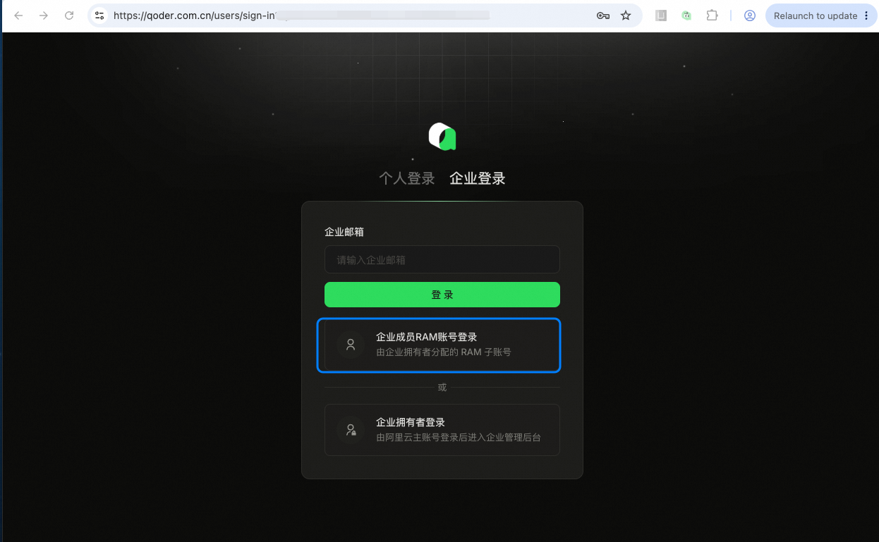Click the 由企业拥有者分配的 RAM 子账号 description
This screenshot has height=542, width=879.
pyautogui.click(x=444, y=352)
